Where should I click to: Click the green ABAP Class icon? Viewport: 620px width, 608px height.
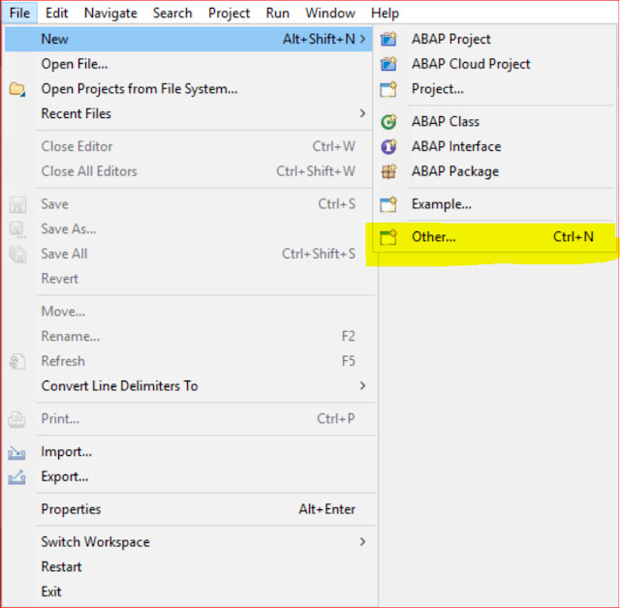click(388, 121)
